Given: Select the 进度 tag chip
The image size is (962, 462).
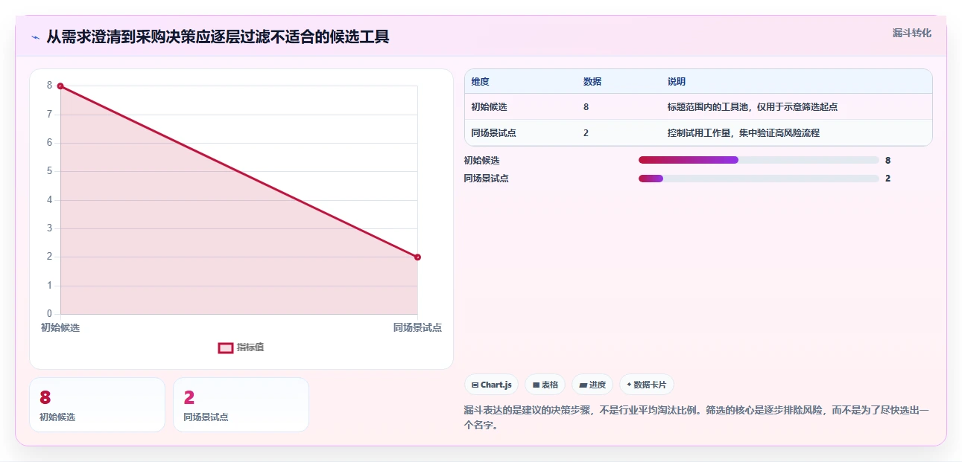Looking at the screenshot, I should click(592, 385).
